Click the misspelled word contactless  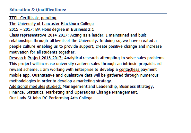coord(129,70)
